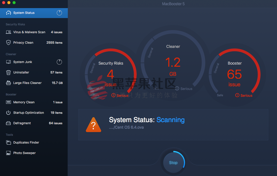This screenshot has width=277, height=176.
Task: Click the Virus & Malware Scan laptop icon
Action: click(9, 32)
